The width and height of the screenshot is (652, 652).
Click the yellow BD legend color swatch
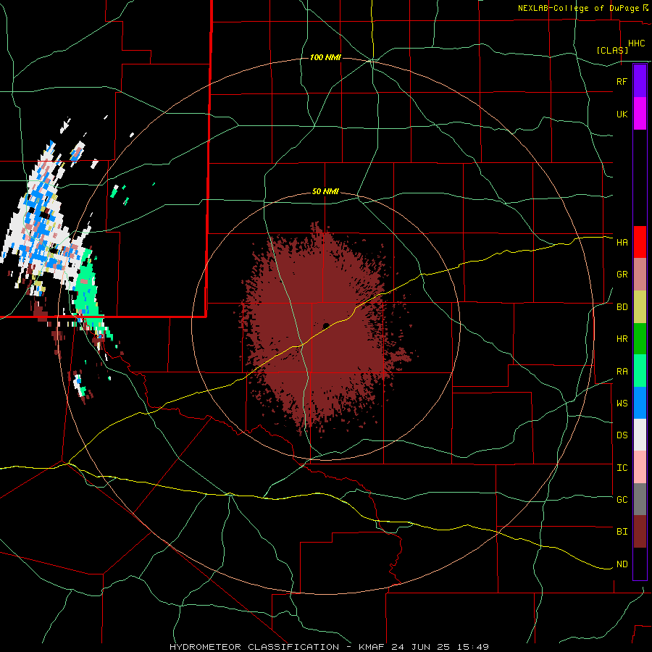[x=640, y=306]
